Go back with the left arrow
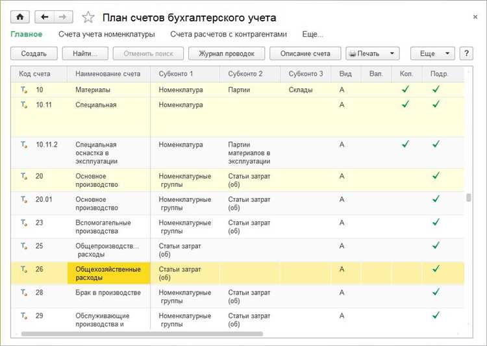This screenshot has height=346, width=487. click(44, 18)
